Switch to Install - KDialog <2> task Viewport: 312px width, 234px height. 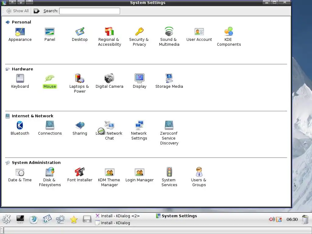click(x=117, y=216)
